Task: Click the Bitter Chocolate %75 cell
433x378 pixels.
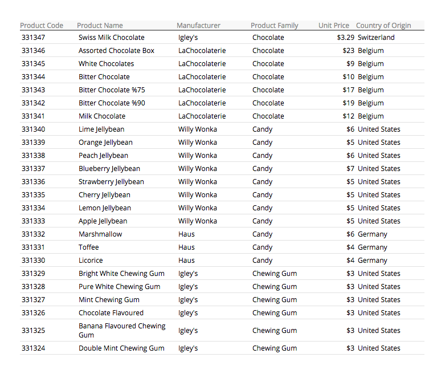Action: [x=112, y=90]
